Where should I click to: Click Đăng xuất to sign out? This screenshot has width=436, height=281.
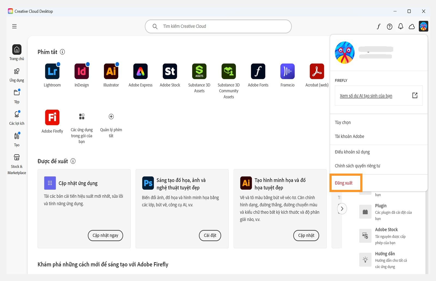(x=344, y=183)
